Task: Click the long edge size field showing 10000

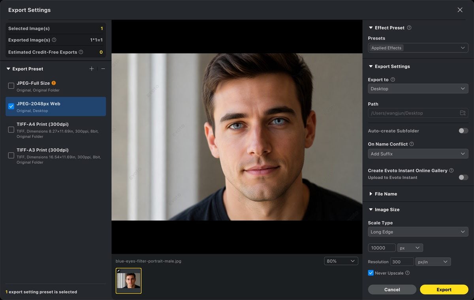Action: tap(382, 248)
